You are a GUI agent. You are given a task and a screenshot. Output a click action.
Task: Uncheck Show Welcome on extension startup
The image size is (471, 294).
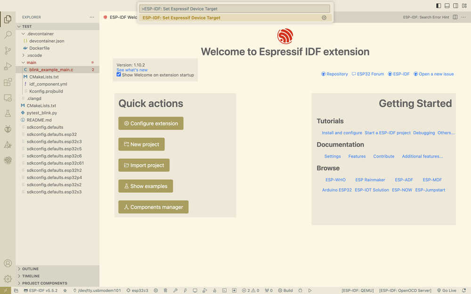click(x=119, y=75)
